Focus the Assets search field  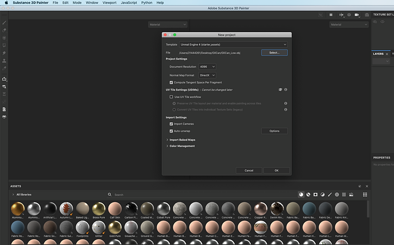coord(201,194)
